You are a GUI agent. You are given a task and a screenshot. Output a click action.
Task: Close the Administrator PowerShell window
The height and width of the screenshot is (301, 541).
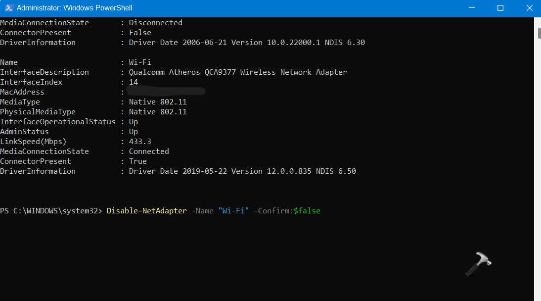(x=529, y=8)
